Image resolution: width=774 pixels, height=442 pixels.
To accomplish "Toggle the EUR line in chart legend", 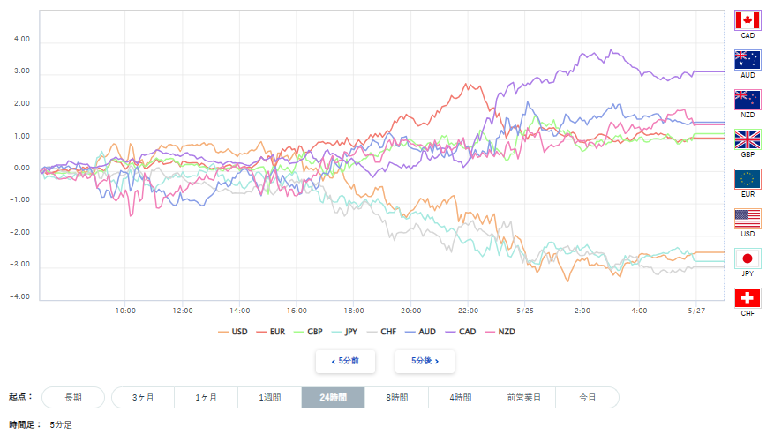I will tap(271, 332).
